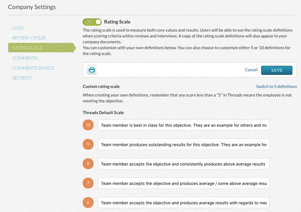Switch to 5 definitions

[x=276, y=87]
